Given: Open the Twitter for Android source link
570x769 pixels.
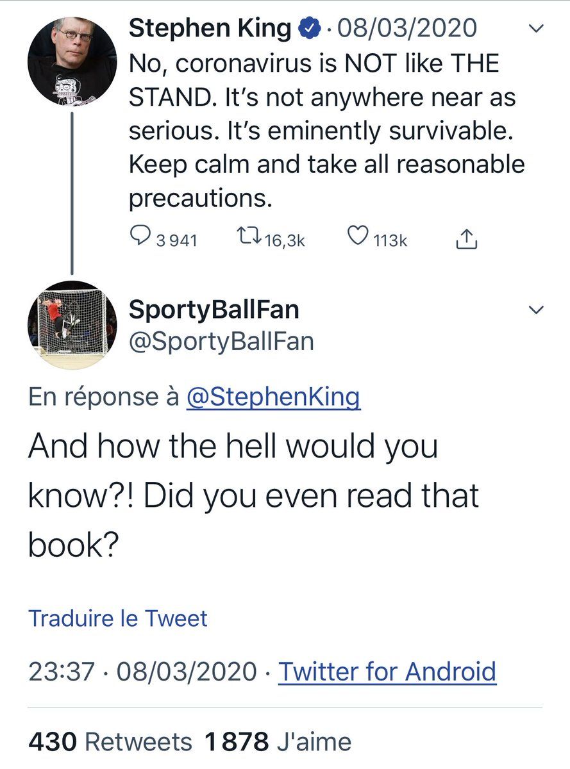Looking at the screenshot, I should (x=387, y=672).
